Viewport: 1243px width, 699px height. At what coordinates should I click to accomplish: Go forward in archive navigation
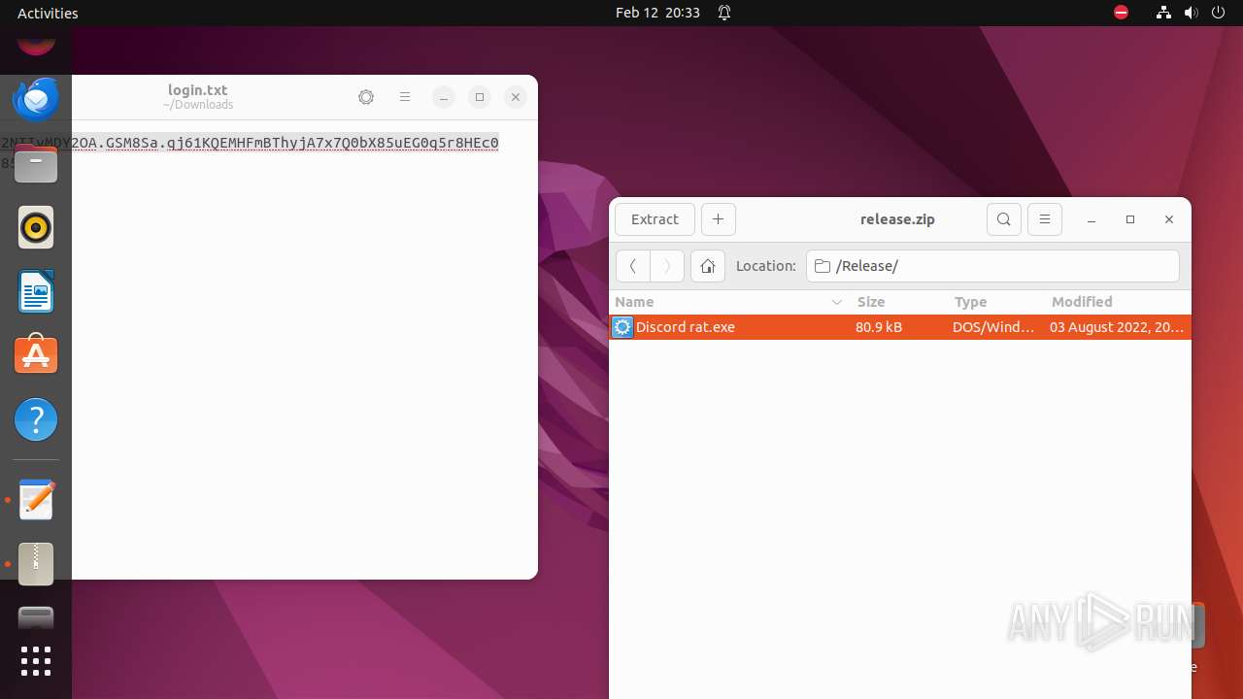tap(667, 266)
